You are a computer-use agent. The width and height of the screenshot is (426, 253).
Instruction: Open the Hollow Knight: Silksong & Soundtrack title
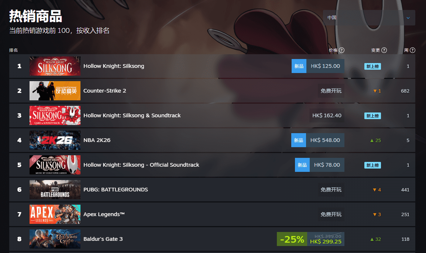click(x=132, y=115)
